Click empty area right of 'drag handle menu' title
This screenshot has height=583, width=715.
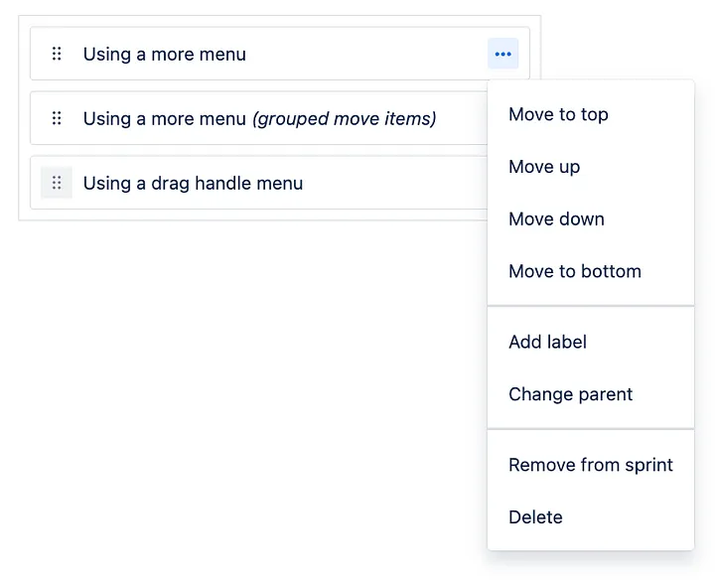(x=397, y=183)
